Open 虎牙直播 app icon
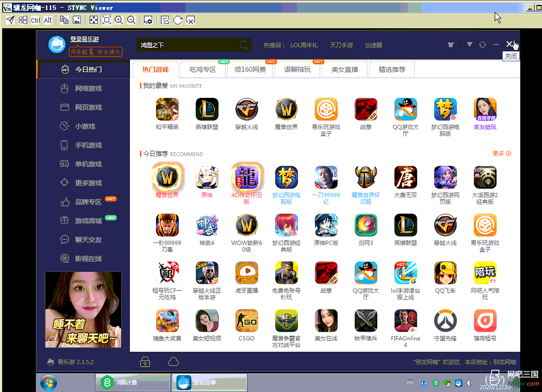The image size is (542, 392). tap(246, 273)
